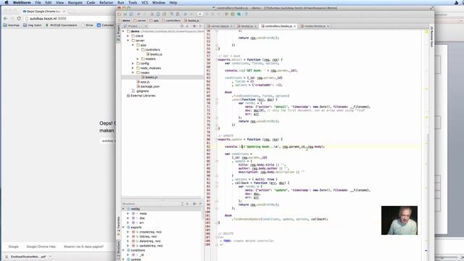The height and width of the screenshot is (261, 464).
Task: Click the hide Project panel icon
Action: (x=201, y=26)
